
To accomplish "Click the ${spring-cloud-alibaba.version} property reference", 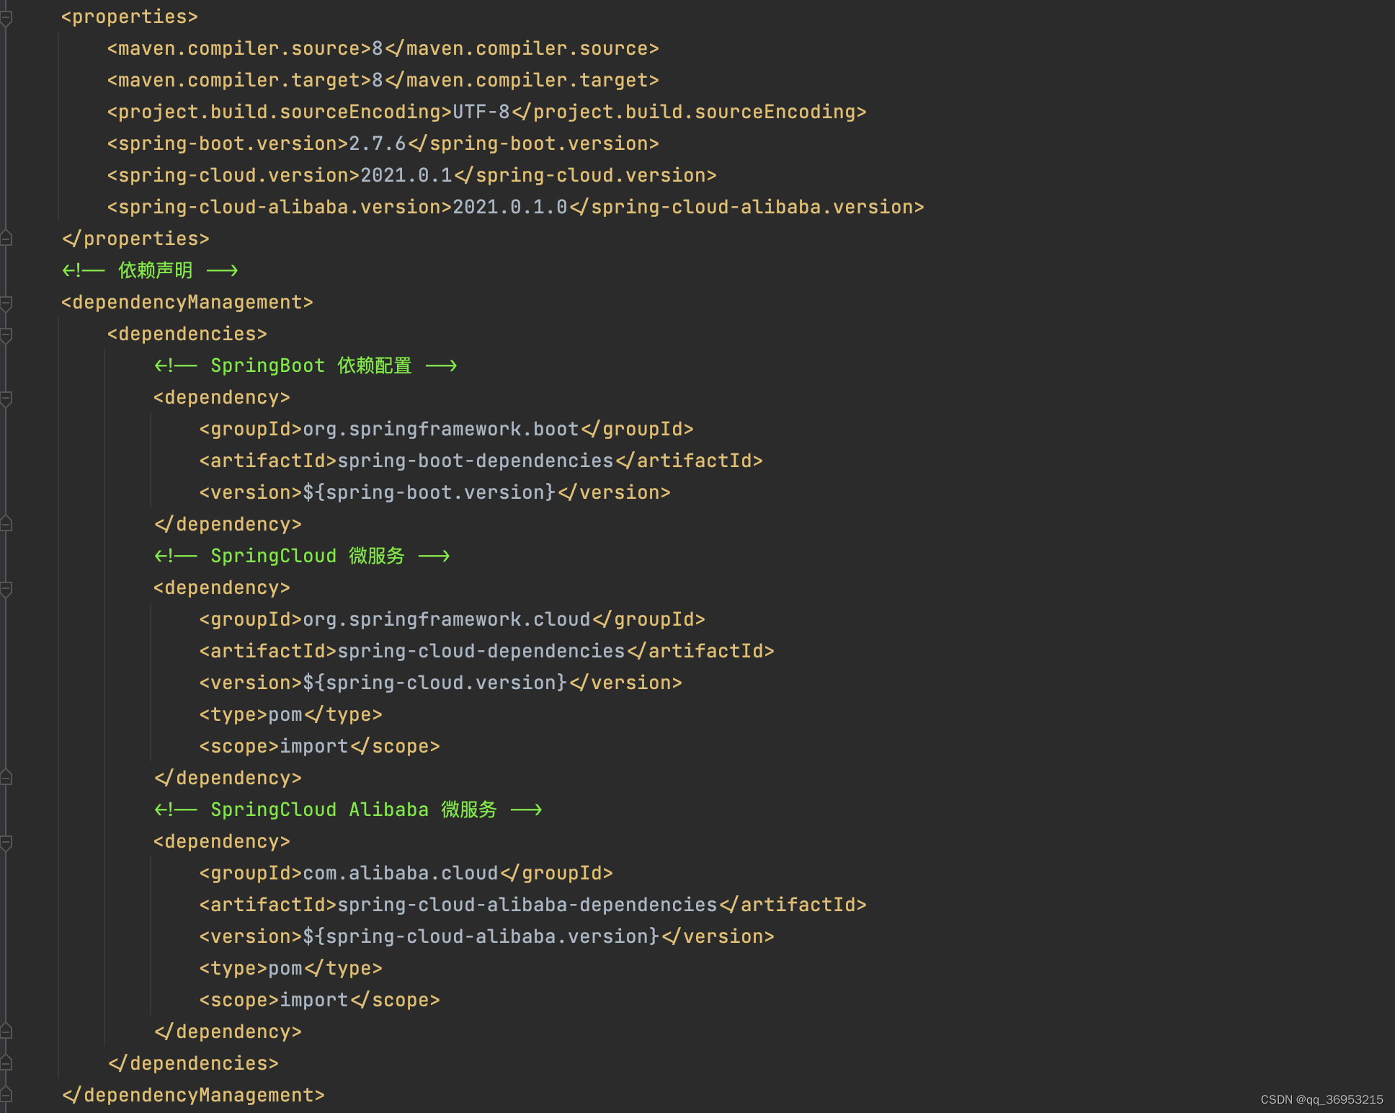I will pos(481,936).
